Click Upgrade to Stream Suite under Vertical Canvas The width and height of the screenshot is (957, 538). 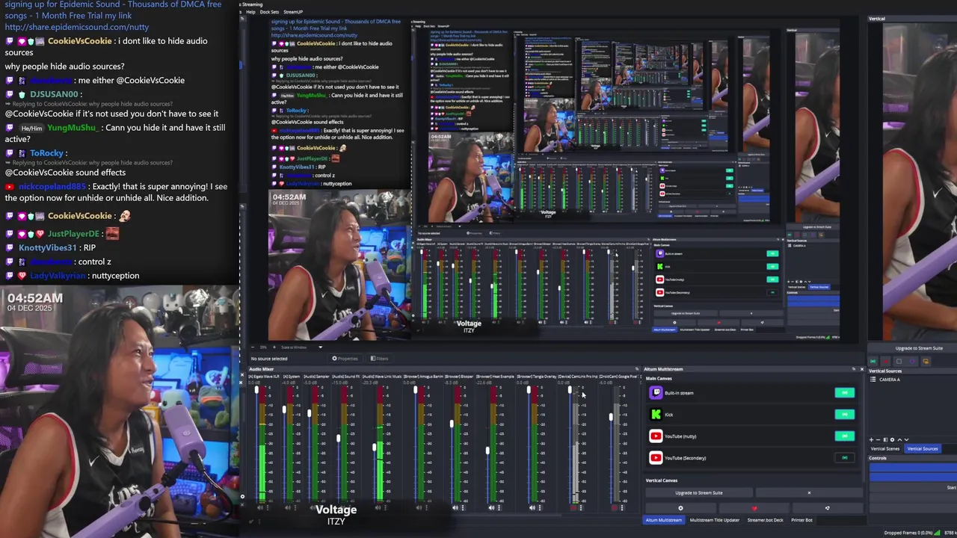click(699, 492)
